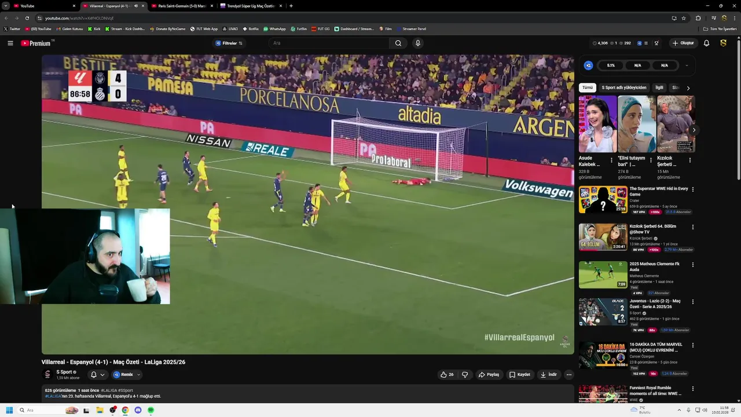The width and height of the screenshot is (741, 417).
Task: Click the blue vidIQ icon in header stats
Action: tap(640, 43)
